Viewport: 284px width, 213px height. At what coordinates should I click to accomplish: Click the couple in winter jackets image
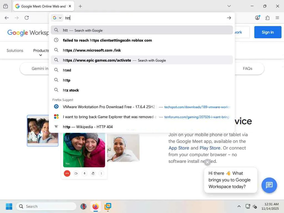84,150
